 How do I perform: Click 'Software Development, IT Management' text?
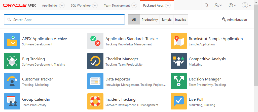(x=132, y=105)
